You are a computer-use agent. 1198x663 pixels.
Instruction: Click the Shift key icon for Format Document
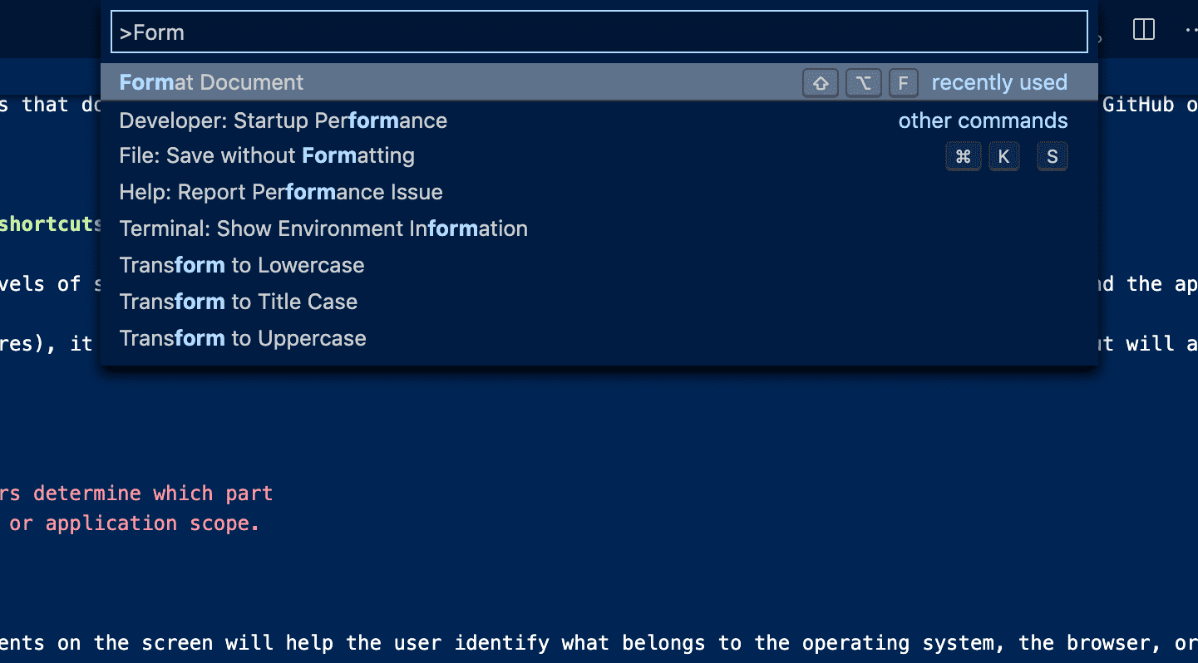[821, 83]
